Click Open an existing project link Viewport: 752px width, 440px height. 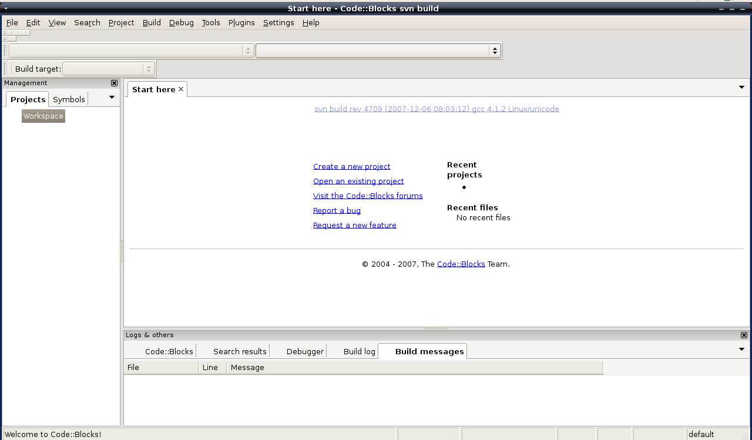pyautogui.click(x=358, y=181)
